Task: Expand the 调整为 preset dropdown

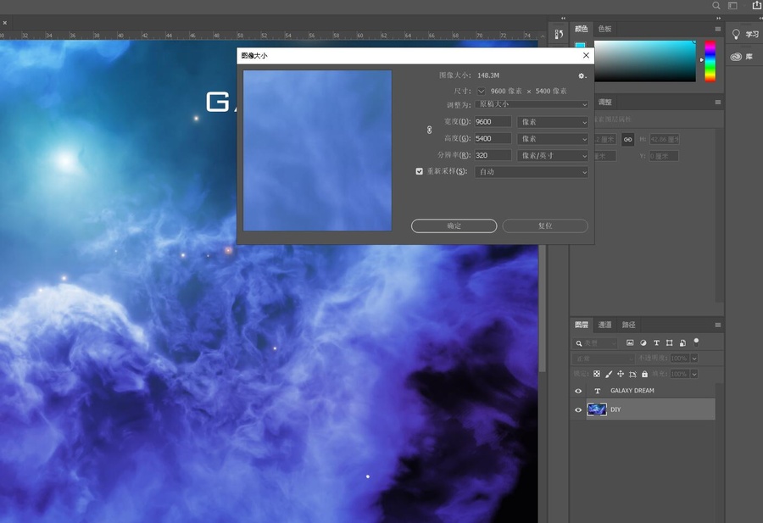Action: tap(532, 104)
